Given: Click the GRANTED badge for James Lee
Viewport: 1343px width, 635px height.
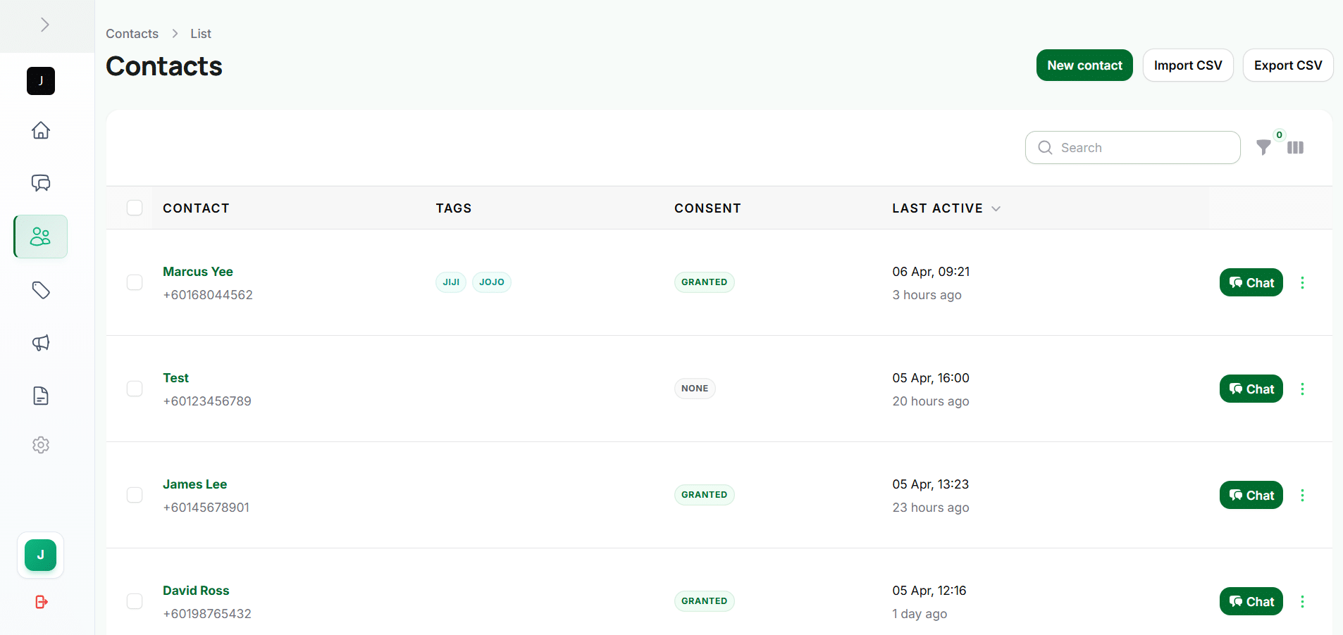Looking at the screenshot, I should pos(704,495).
